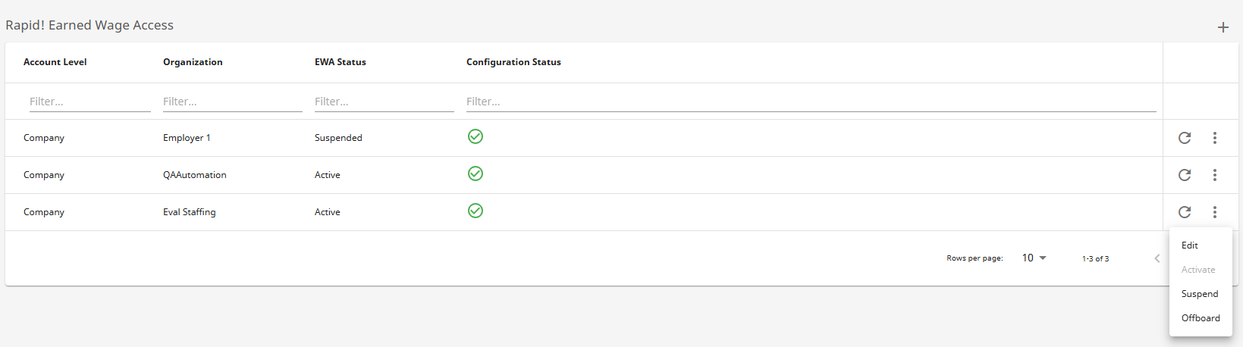Image resolution: width=1243 pixels, height=347 pixels.
Task: Choose Suspend in the context menu
Action: point(1200,294)
